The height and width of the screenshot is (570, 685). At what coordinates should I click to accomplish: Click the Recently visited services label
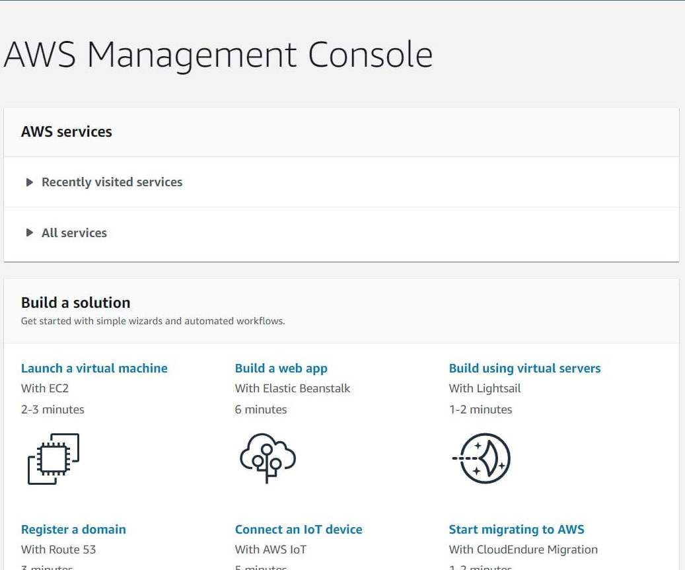112,182
